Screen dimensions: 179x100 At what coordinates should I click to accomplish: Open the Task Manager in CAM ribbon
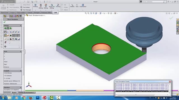[x=26, y=10]
